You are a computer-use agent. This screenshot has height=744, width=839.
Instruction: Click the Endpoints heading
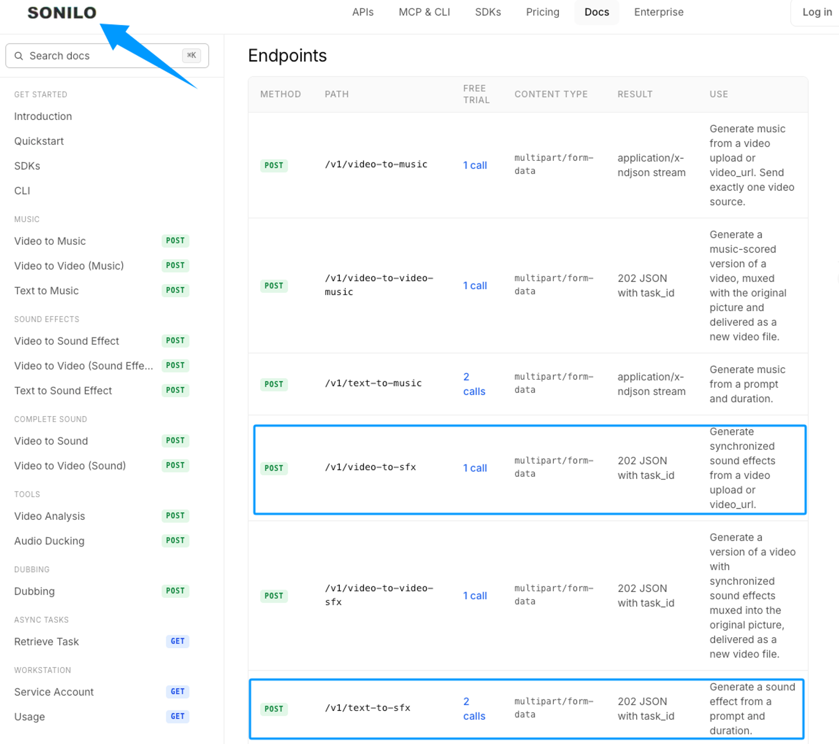[x=287, y=56]
